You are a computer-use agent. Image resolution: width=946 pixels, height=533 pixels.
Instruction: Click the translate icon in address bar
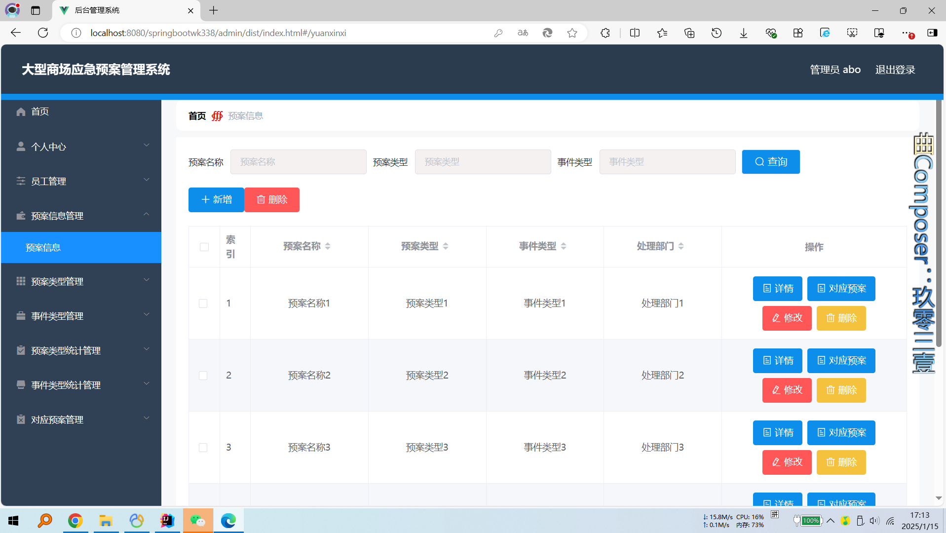[523, 33]
